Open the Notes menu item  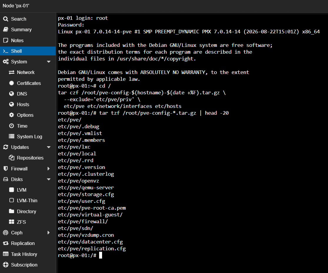click(x=28, y=40)
